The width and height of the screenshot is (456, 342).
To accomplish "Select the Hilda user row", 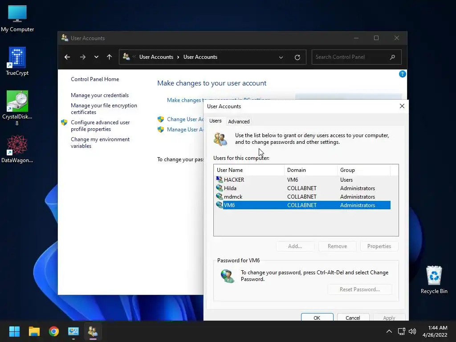I will click(x=302, y=188).
